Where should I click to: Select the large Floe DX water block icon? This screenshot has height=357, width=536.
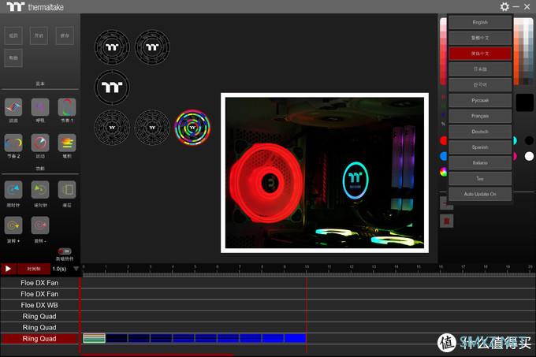click(112, 87)
